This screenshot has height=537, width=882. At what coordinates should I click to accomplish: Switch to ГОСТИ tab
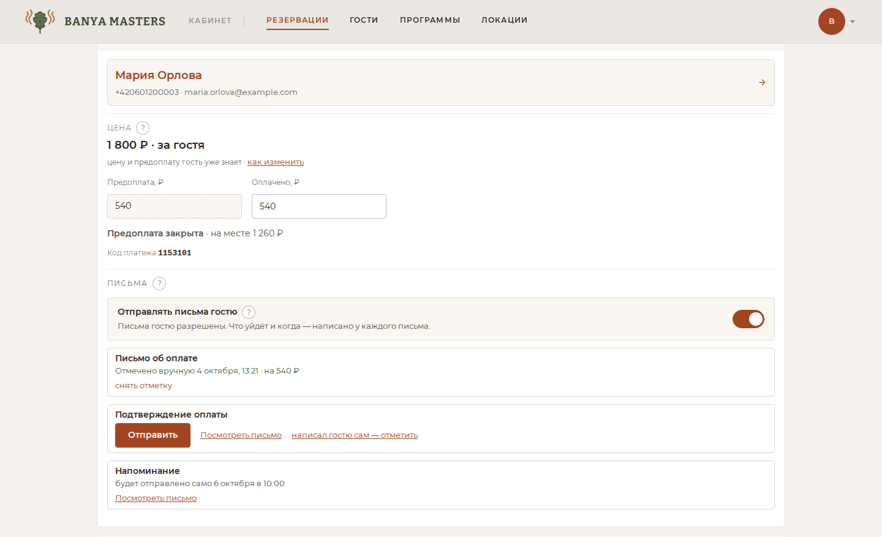(364, 20)
